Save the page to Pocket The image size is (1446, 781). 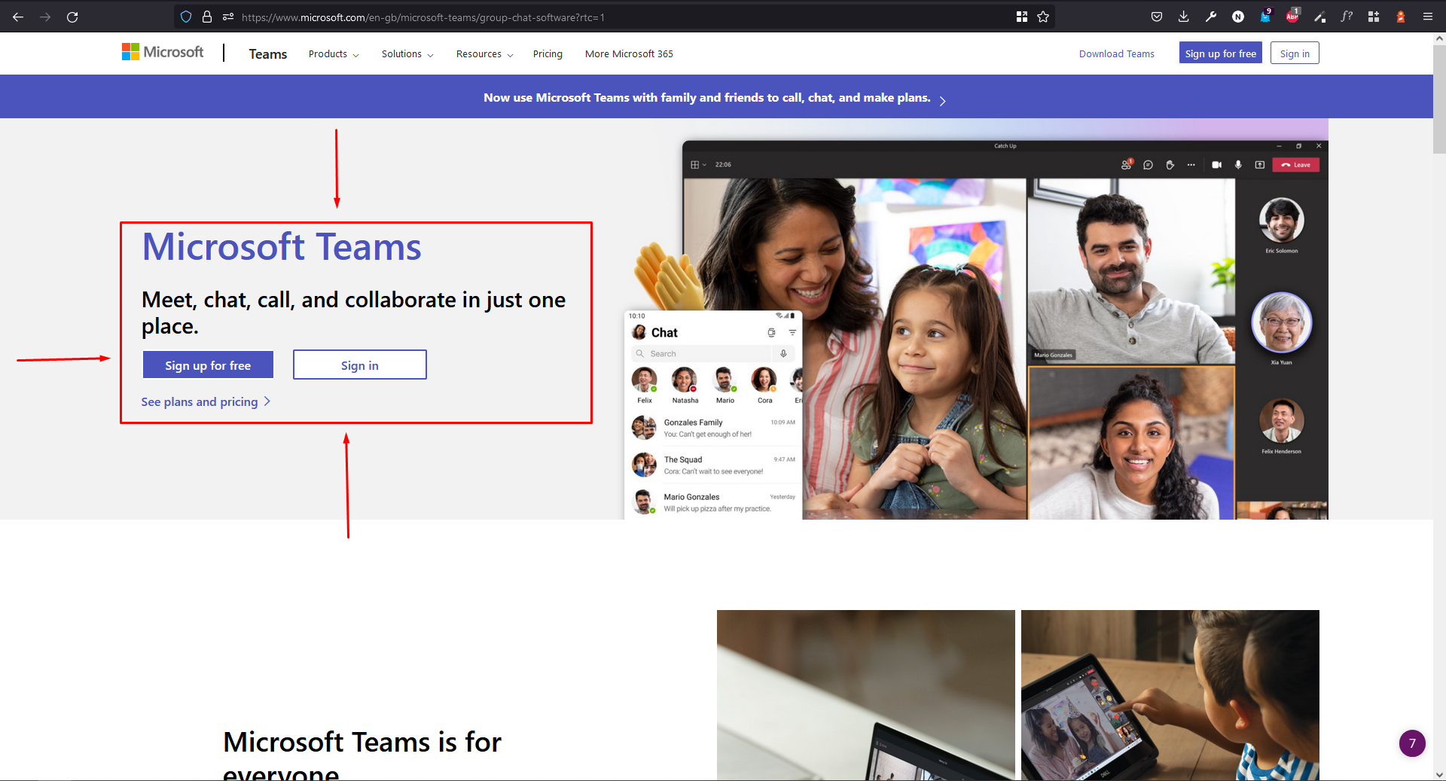pos(1157,17)
